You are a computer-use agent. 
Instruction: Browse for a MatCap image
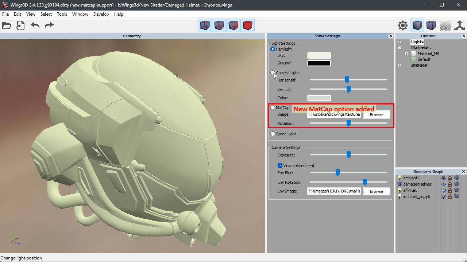pyautogui.click(x=377, y=115)
